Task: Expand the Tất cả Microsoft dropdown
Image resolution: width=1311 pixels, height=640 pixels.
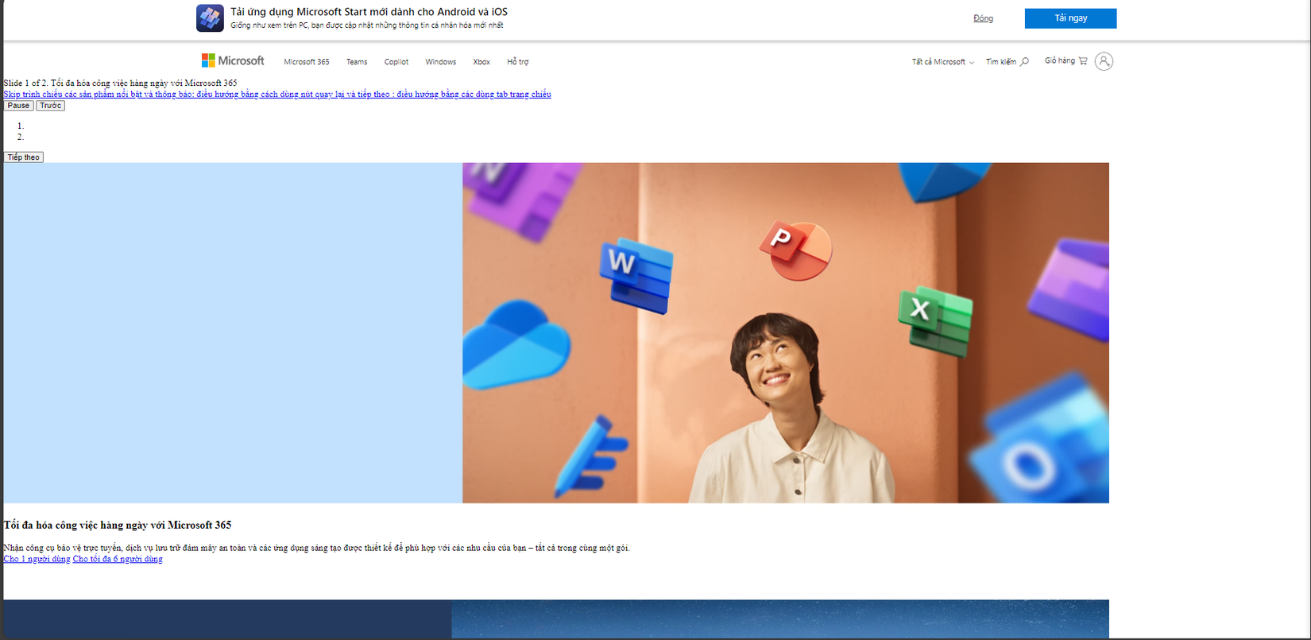Action: tap(943, 62)
